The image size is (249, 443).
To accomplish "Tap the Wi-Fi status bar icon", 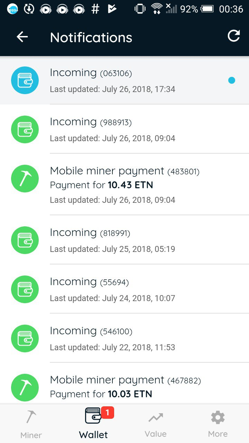I will click(x=157, y=9).
